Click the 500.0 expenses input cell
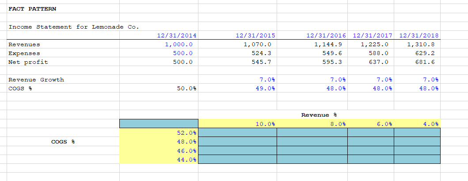 point(159,53)
